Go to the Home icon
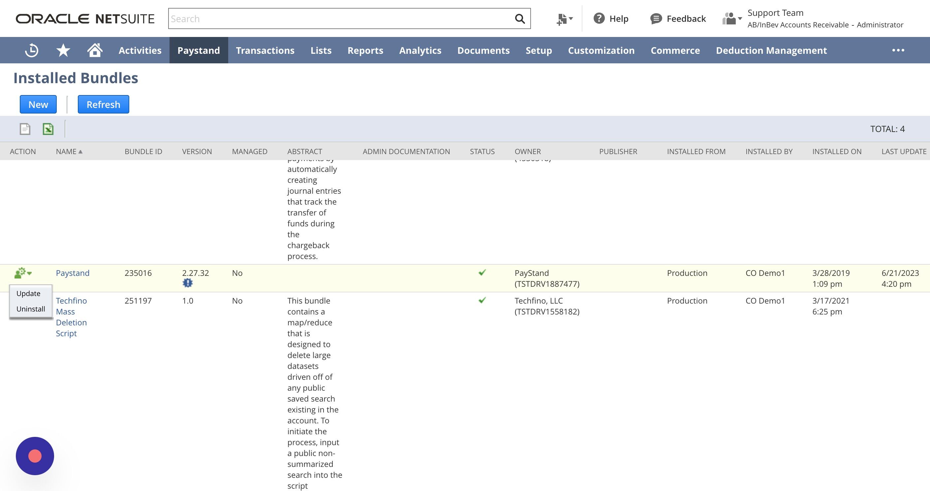This screenshot has height=491, width=930. 95,50
